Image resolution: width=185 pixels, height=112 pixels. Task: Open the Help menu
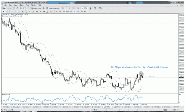click(x=40, y=5)
